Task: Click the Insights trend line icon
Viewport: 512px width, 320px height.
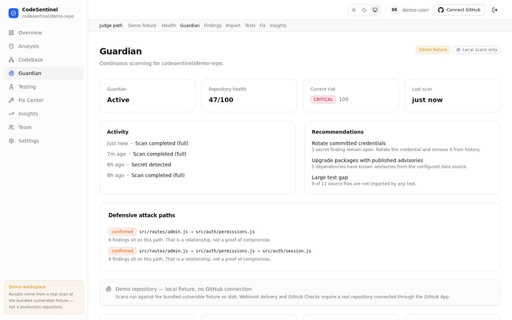Action: pos(11,114)
